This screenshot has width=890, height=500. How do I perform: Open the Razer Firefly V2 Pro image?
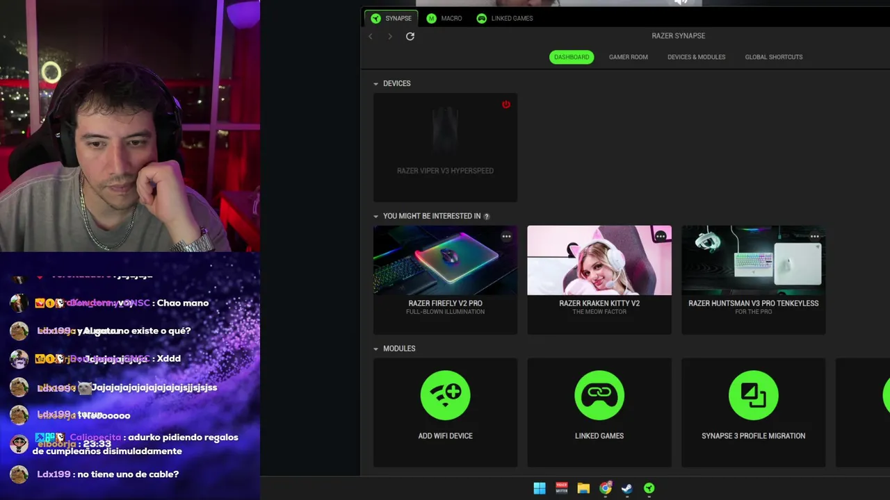click(445, 260)
